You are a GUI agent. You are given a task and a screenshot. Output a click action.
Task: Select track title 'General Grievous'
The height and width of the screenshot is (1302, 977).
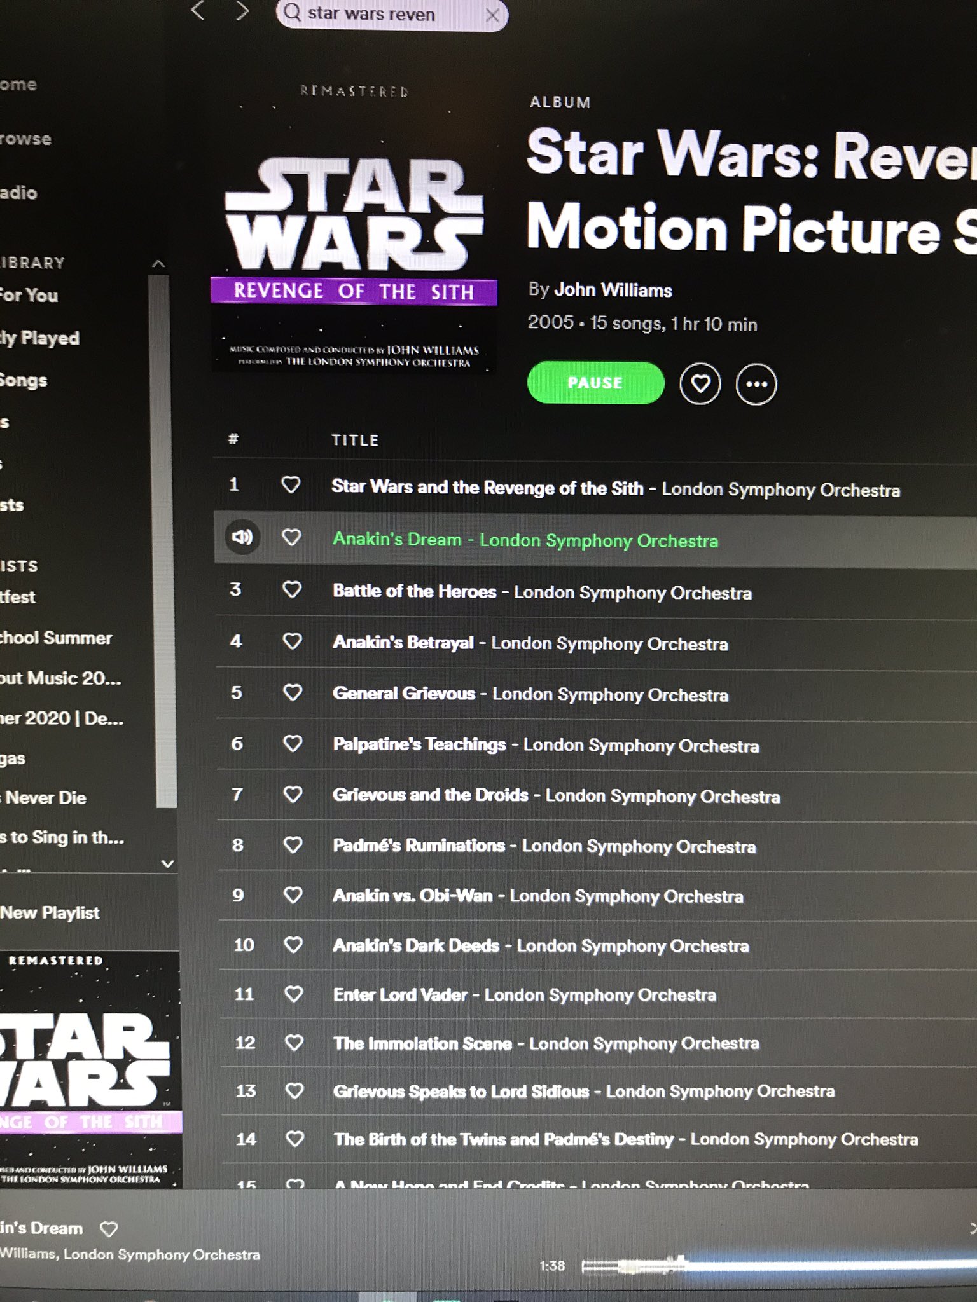tap(404, 694)
